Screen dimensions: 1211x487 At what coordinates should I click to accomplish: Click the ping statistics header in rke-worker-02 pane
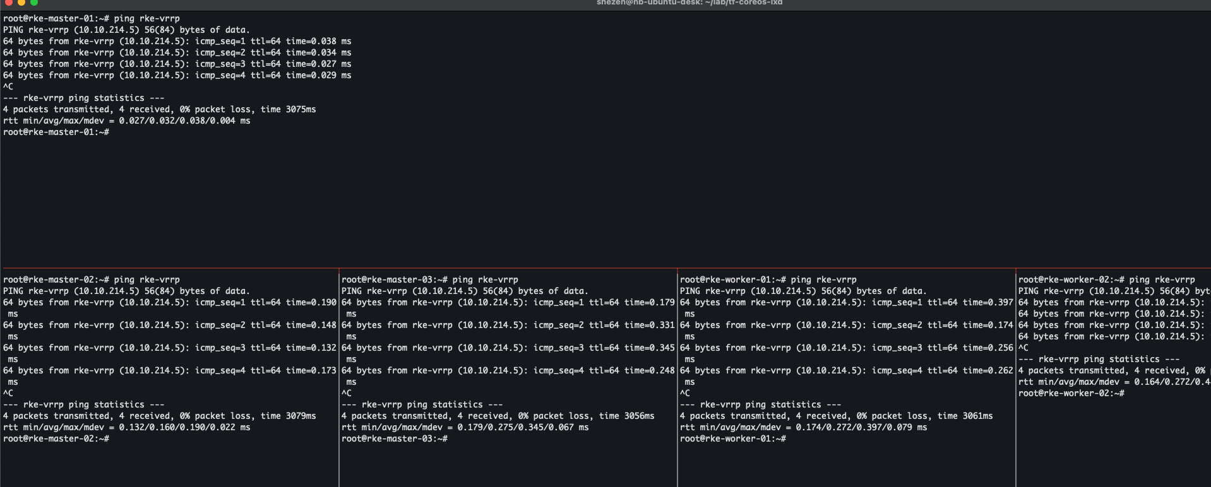pyautogui.click(x=1099, y=360)
